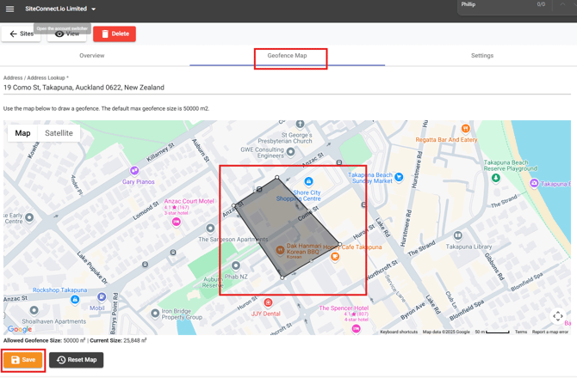Click the Gary Pianos map pin
This screenshot has height=378, width=577.
[x=133, y=171]
